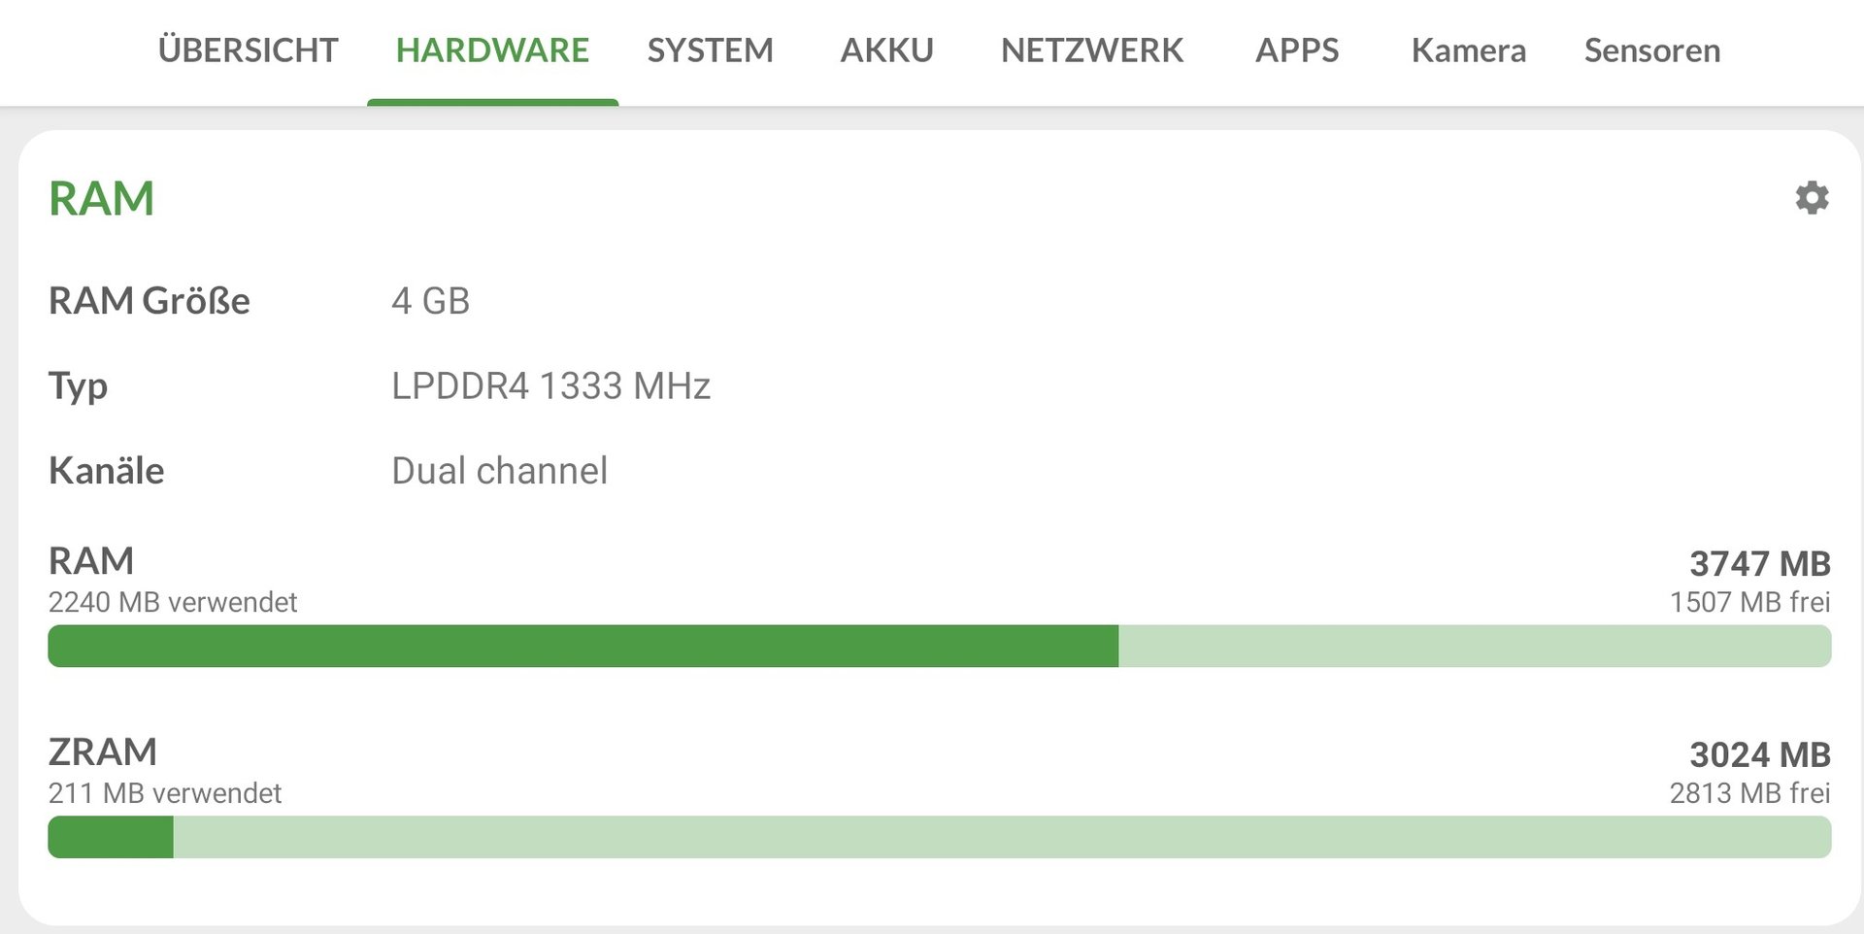This screenshot has width=1864, height=934.
Task: Show the Kamera tab
Action: 1469,50
